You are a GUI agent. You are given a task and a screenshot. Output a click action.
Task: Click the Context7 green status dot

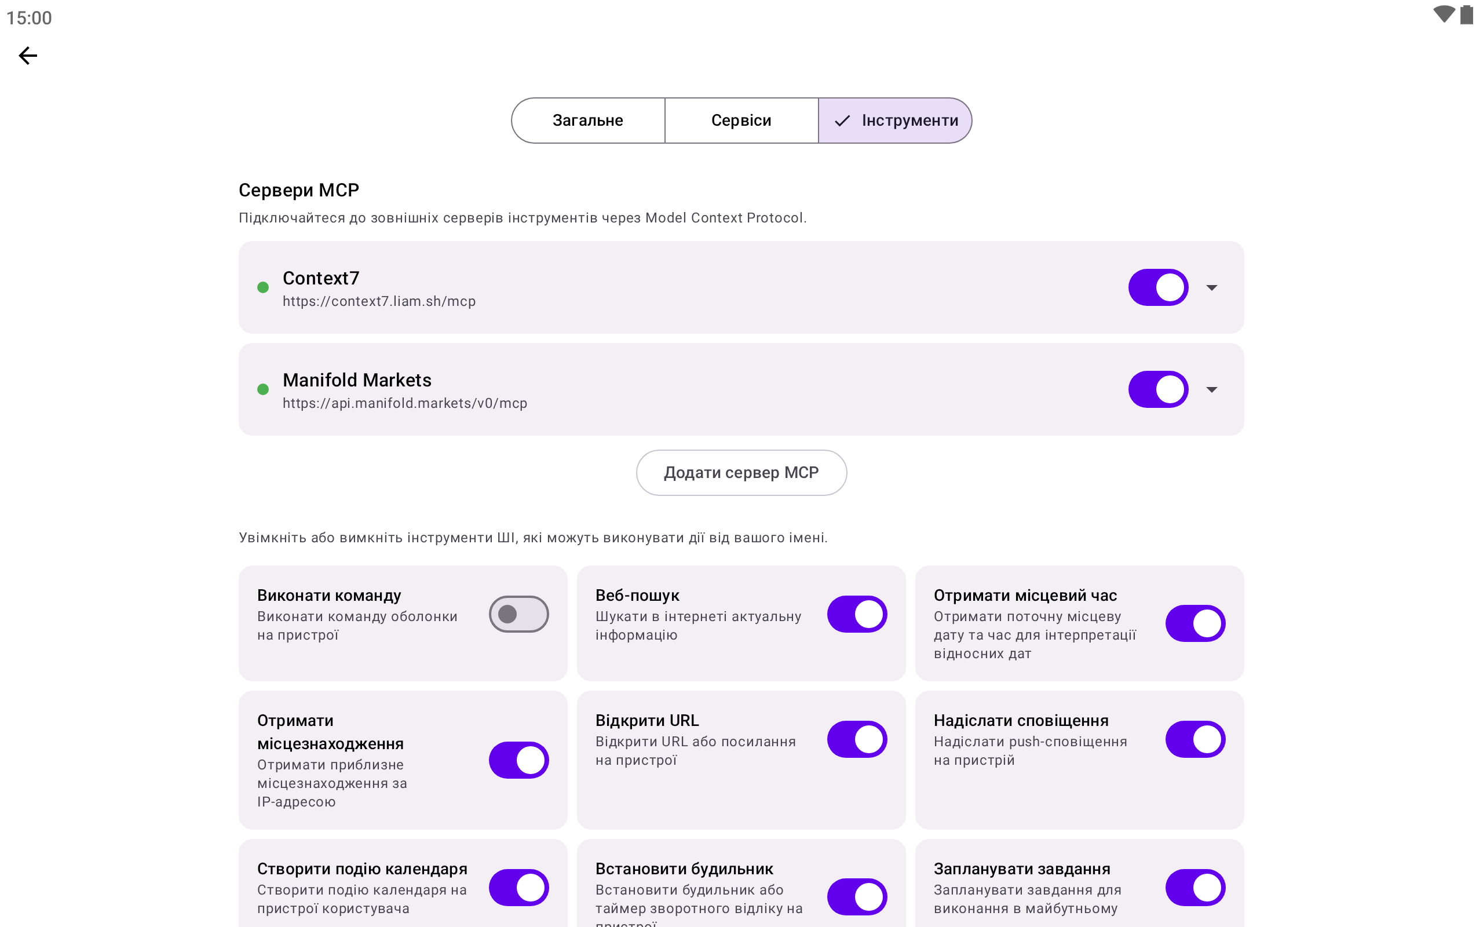263,287
